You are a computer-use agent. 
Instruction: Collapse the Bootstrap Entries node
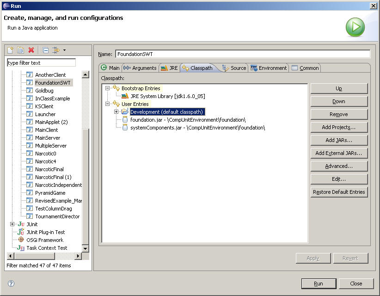coord(108,88)
